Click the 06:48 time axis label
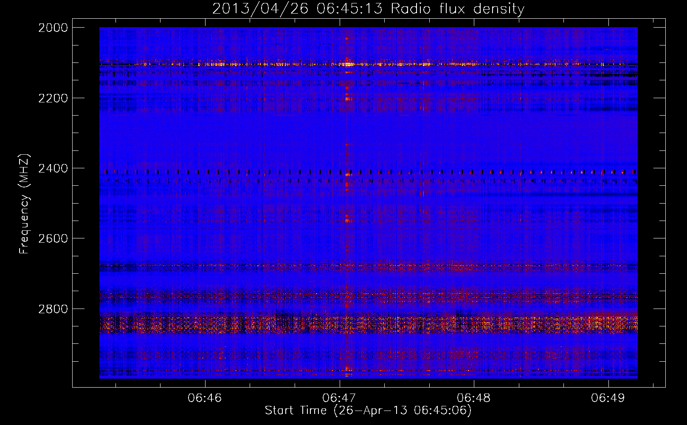 [473, 398]
